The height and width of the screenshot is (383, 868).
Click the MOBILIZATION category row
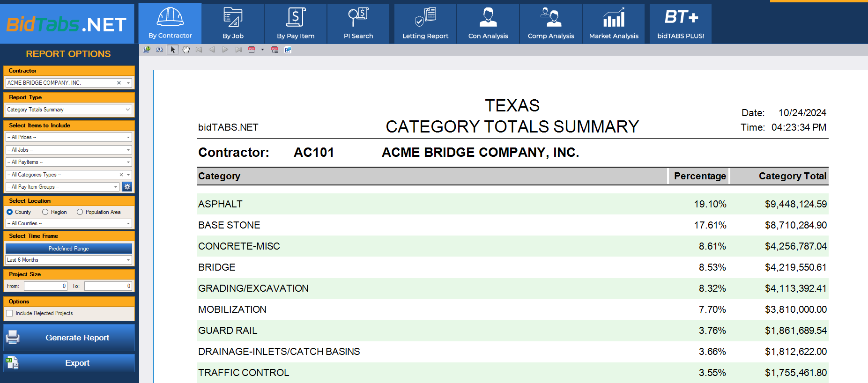point(512,309)
